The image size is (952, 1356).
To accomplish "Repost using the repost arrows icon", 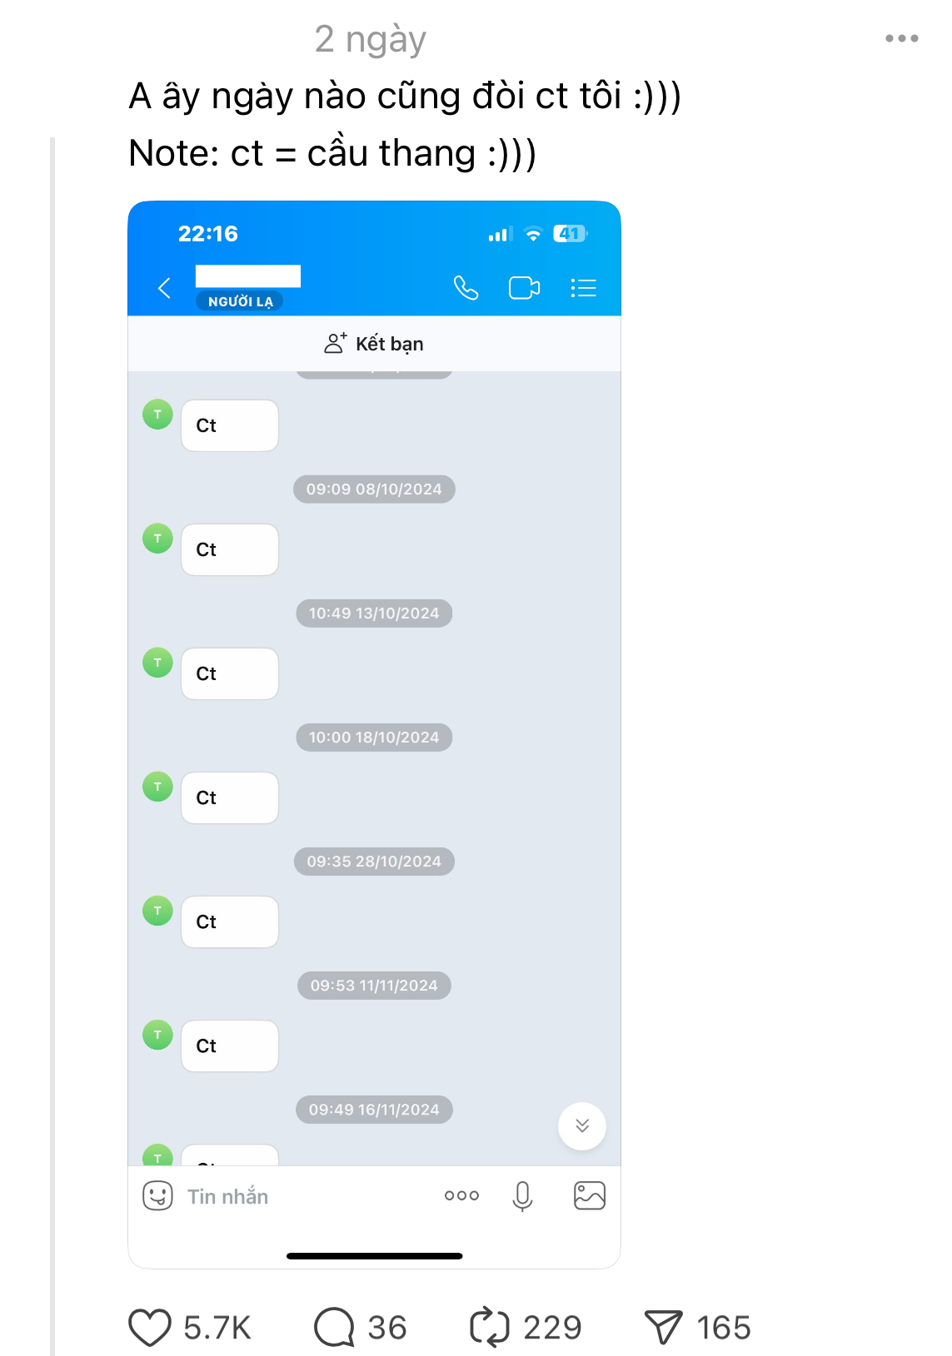I will 489,1327.
